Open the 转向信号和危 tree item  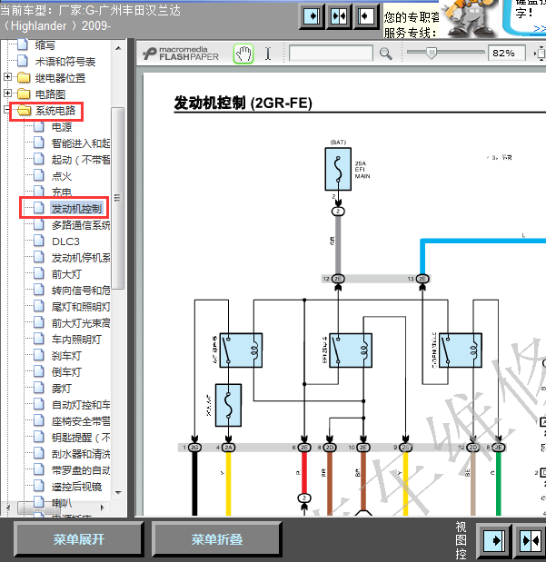[x=81, y=291]
